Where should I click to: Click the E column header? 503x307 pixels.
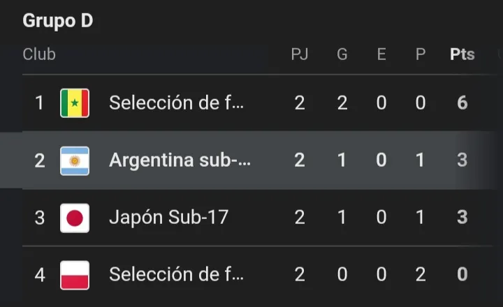381,54
